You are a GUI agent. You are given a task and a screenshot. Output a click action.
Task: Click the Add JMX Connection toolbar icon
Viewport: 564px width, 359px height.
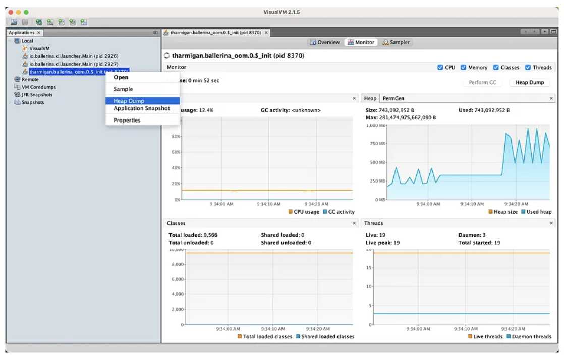tap(50, 22)
